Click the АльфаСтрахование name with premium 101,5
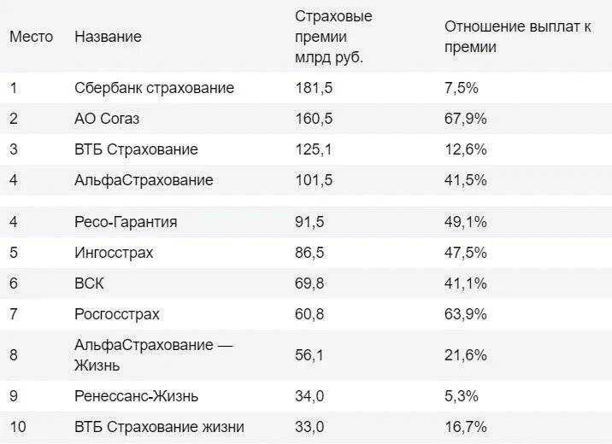The image size is (612, 444). coord(144,180)
